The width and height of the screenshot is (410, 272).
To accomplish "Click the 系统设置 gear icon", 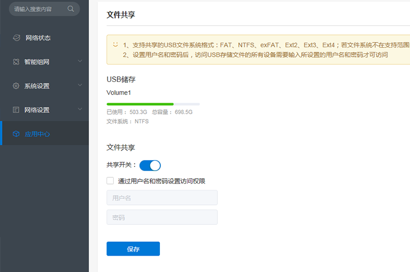I will tap(16, 86).
